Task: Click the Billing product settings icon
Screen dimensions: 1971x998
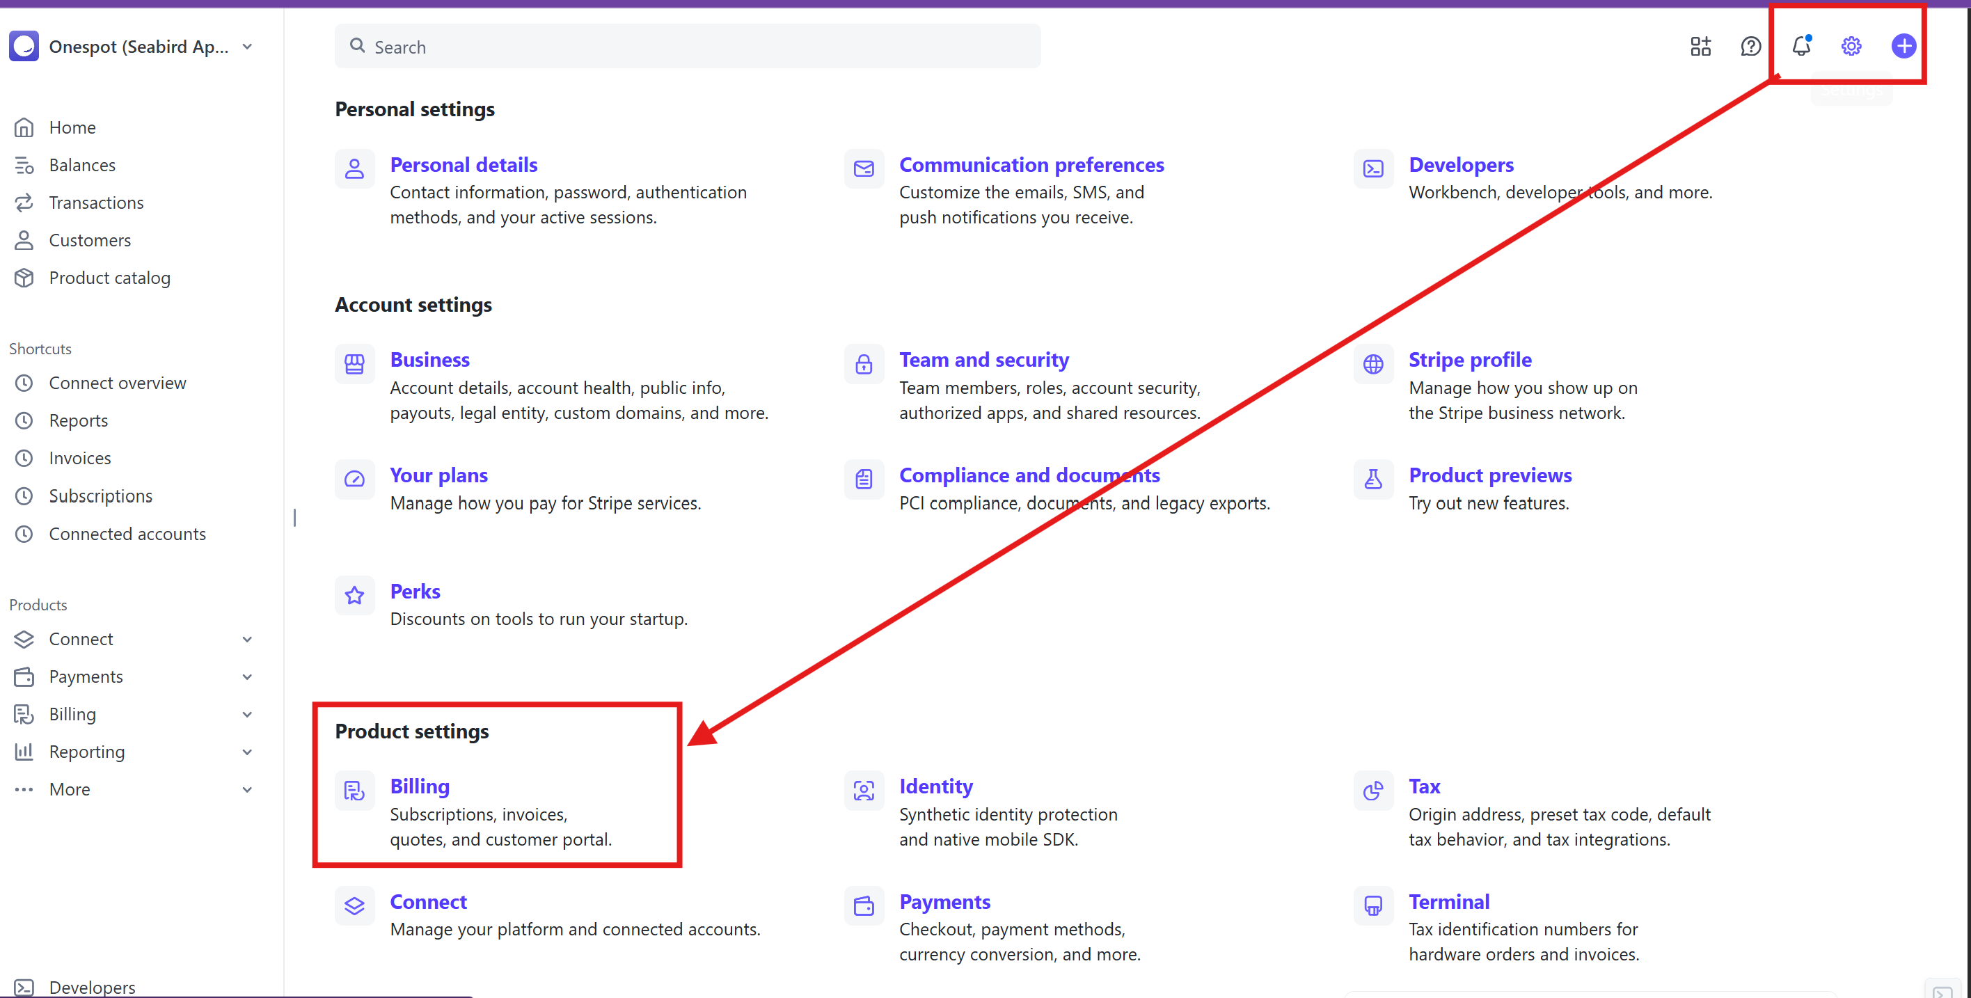Action: [354, 790]
